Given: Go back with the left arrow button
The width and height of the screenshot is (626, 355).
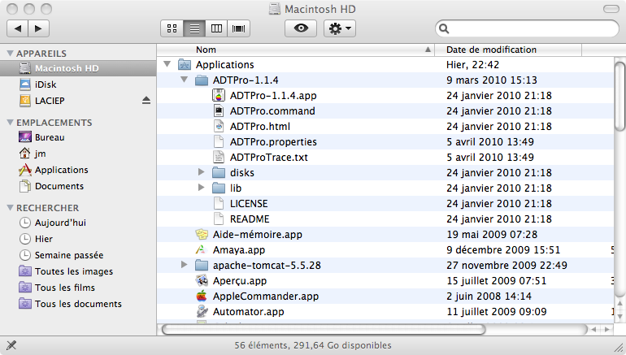Looking at the screenshot, I should coord(18,28).
